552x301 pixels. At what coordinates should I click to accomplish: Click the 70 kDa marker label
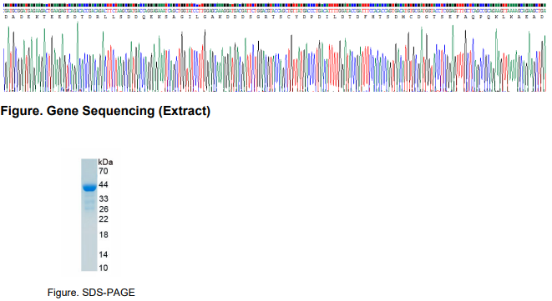(104, 171)
